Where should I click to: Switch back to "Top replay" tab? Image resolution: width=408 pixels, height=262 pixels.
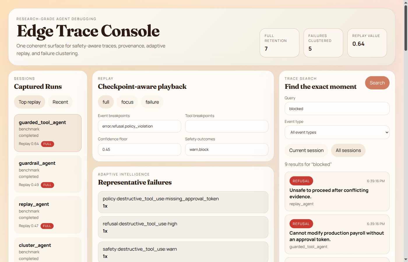coord(29,102)
